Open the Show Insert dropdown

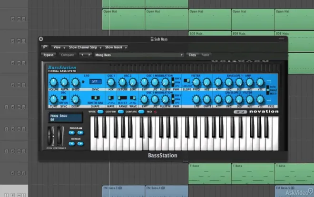pos(116,47)
